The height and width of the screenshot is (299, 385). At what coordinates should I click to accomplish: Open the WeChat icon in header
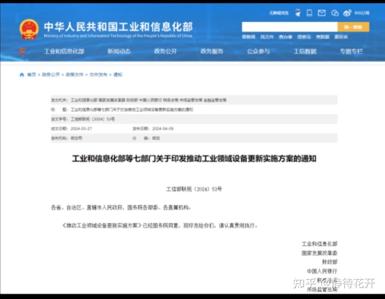[x=335, y=13]
